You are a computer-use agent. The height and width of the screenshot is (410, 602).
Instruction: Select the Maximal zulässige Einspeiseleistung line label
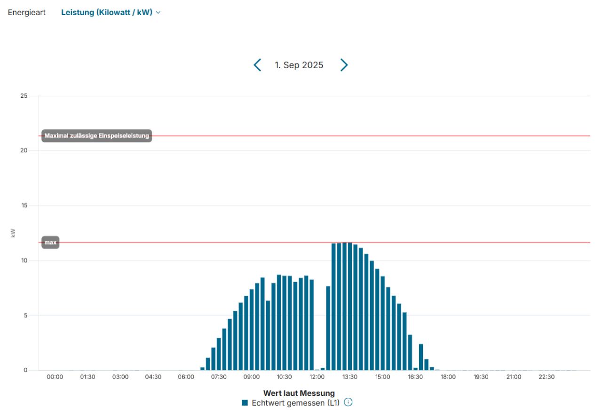click(x=96, y=136)
